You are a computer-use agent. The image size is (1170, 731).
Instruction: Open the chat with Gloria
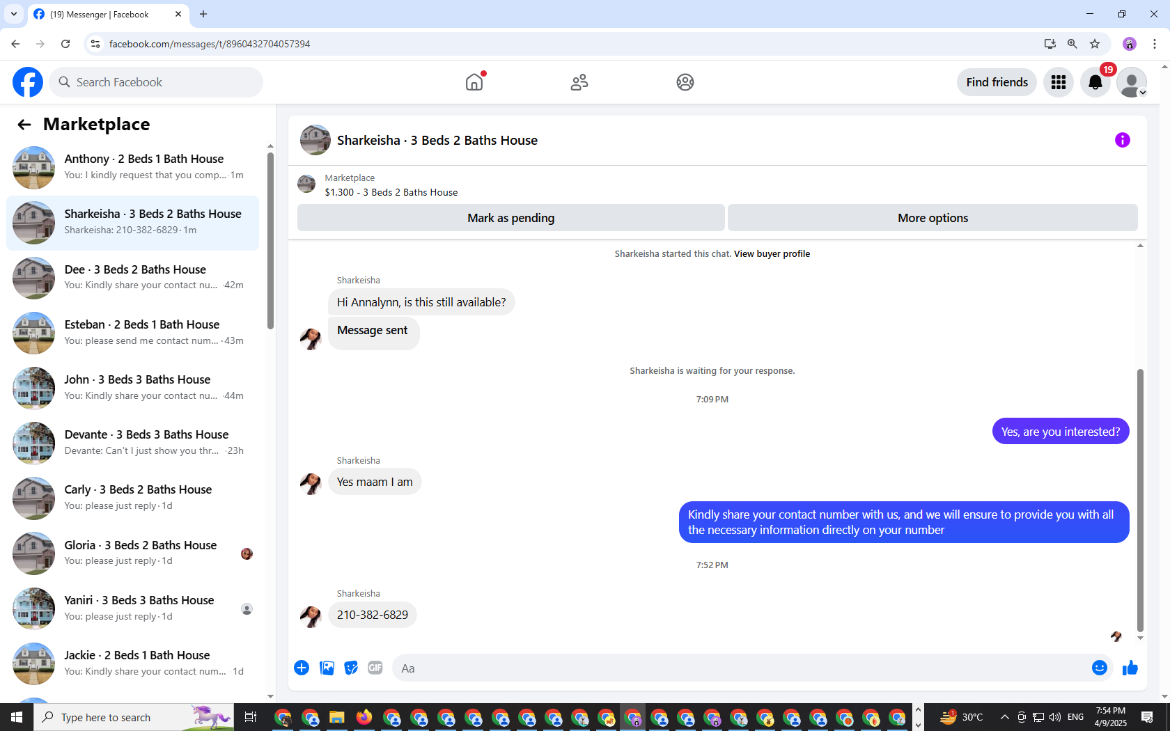pos(132,553)
